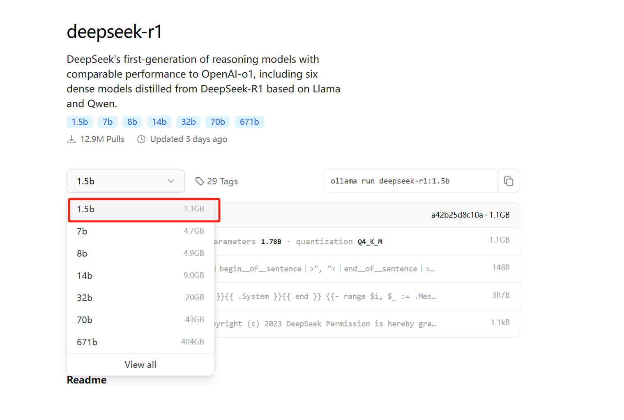
Task: Click the 70b blue tag badge
Action: pos(218,122)
